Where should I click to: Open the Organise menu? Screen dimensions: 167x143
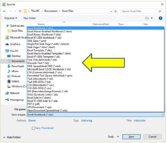tap(11, 18)
